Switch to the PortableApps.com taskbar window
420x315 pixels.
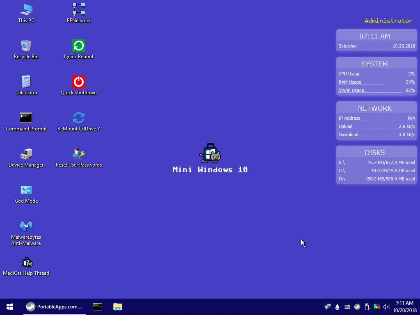(x=54, y=307)
